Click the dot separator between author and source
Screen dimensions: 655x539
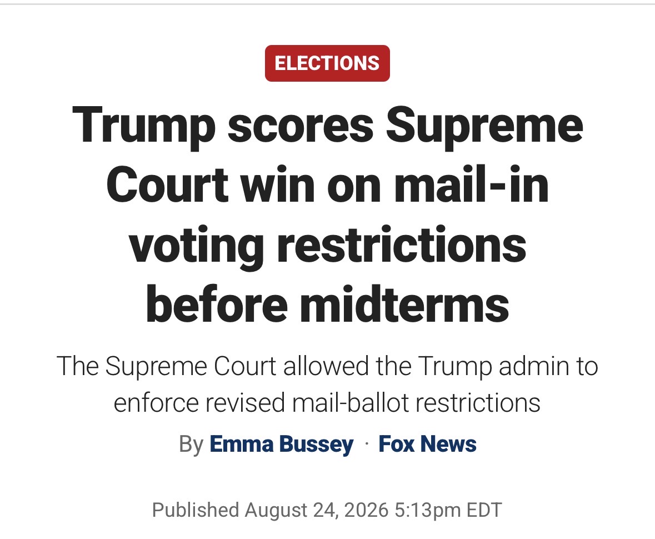366,444
